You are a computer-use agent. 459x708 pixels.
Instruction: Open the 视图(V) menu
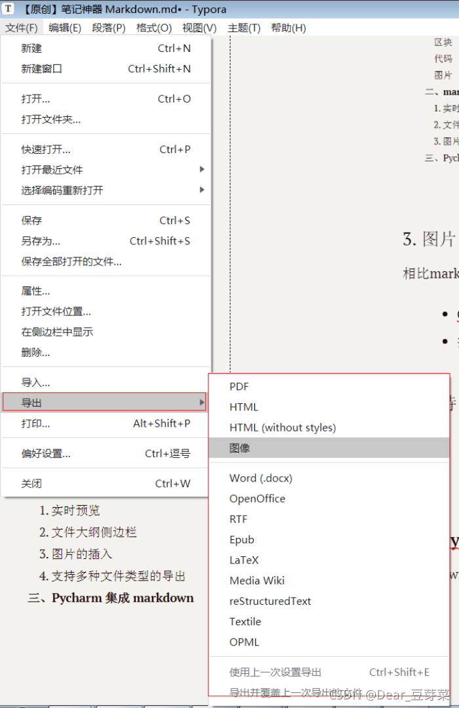(199, 28)
